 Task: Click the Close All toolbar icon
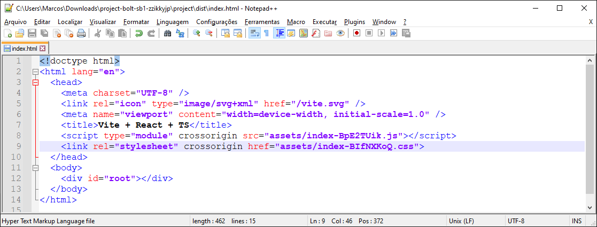pyautogui.click(x=69, y=34)
